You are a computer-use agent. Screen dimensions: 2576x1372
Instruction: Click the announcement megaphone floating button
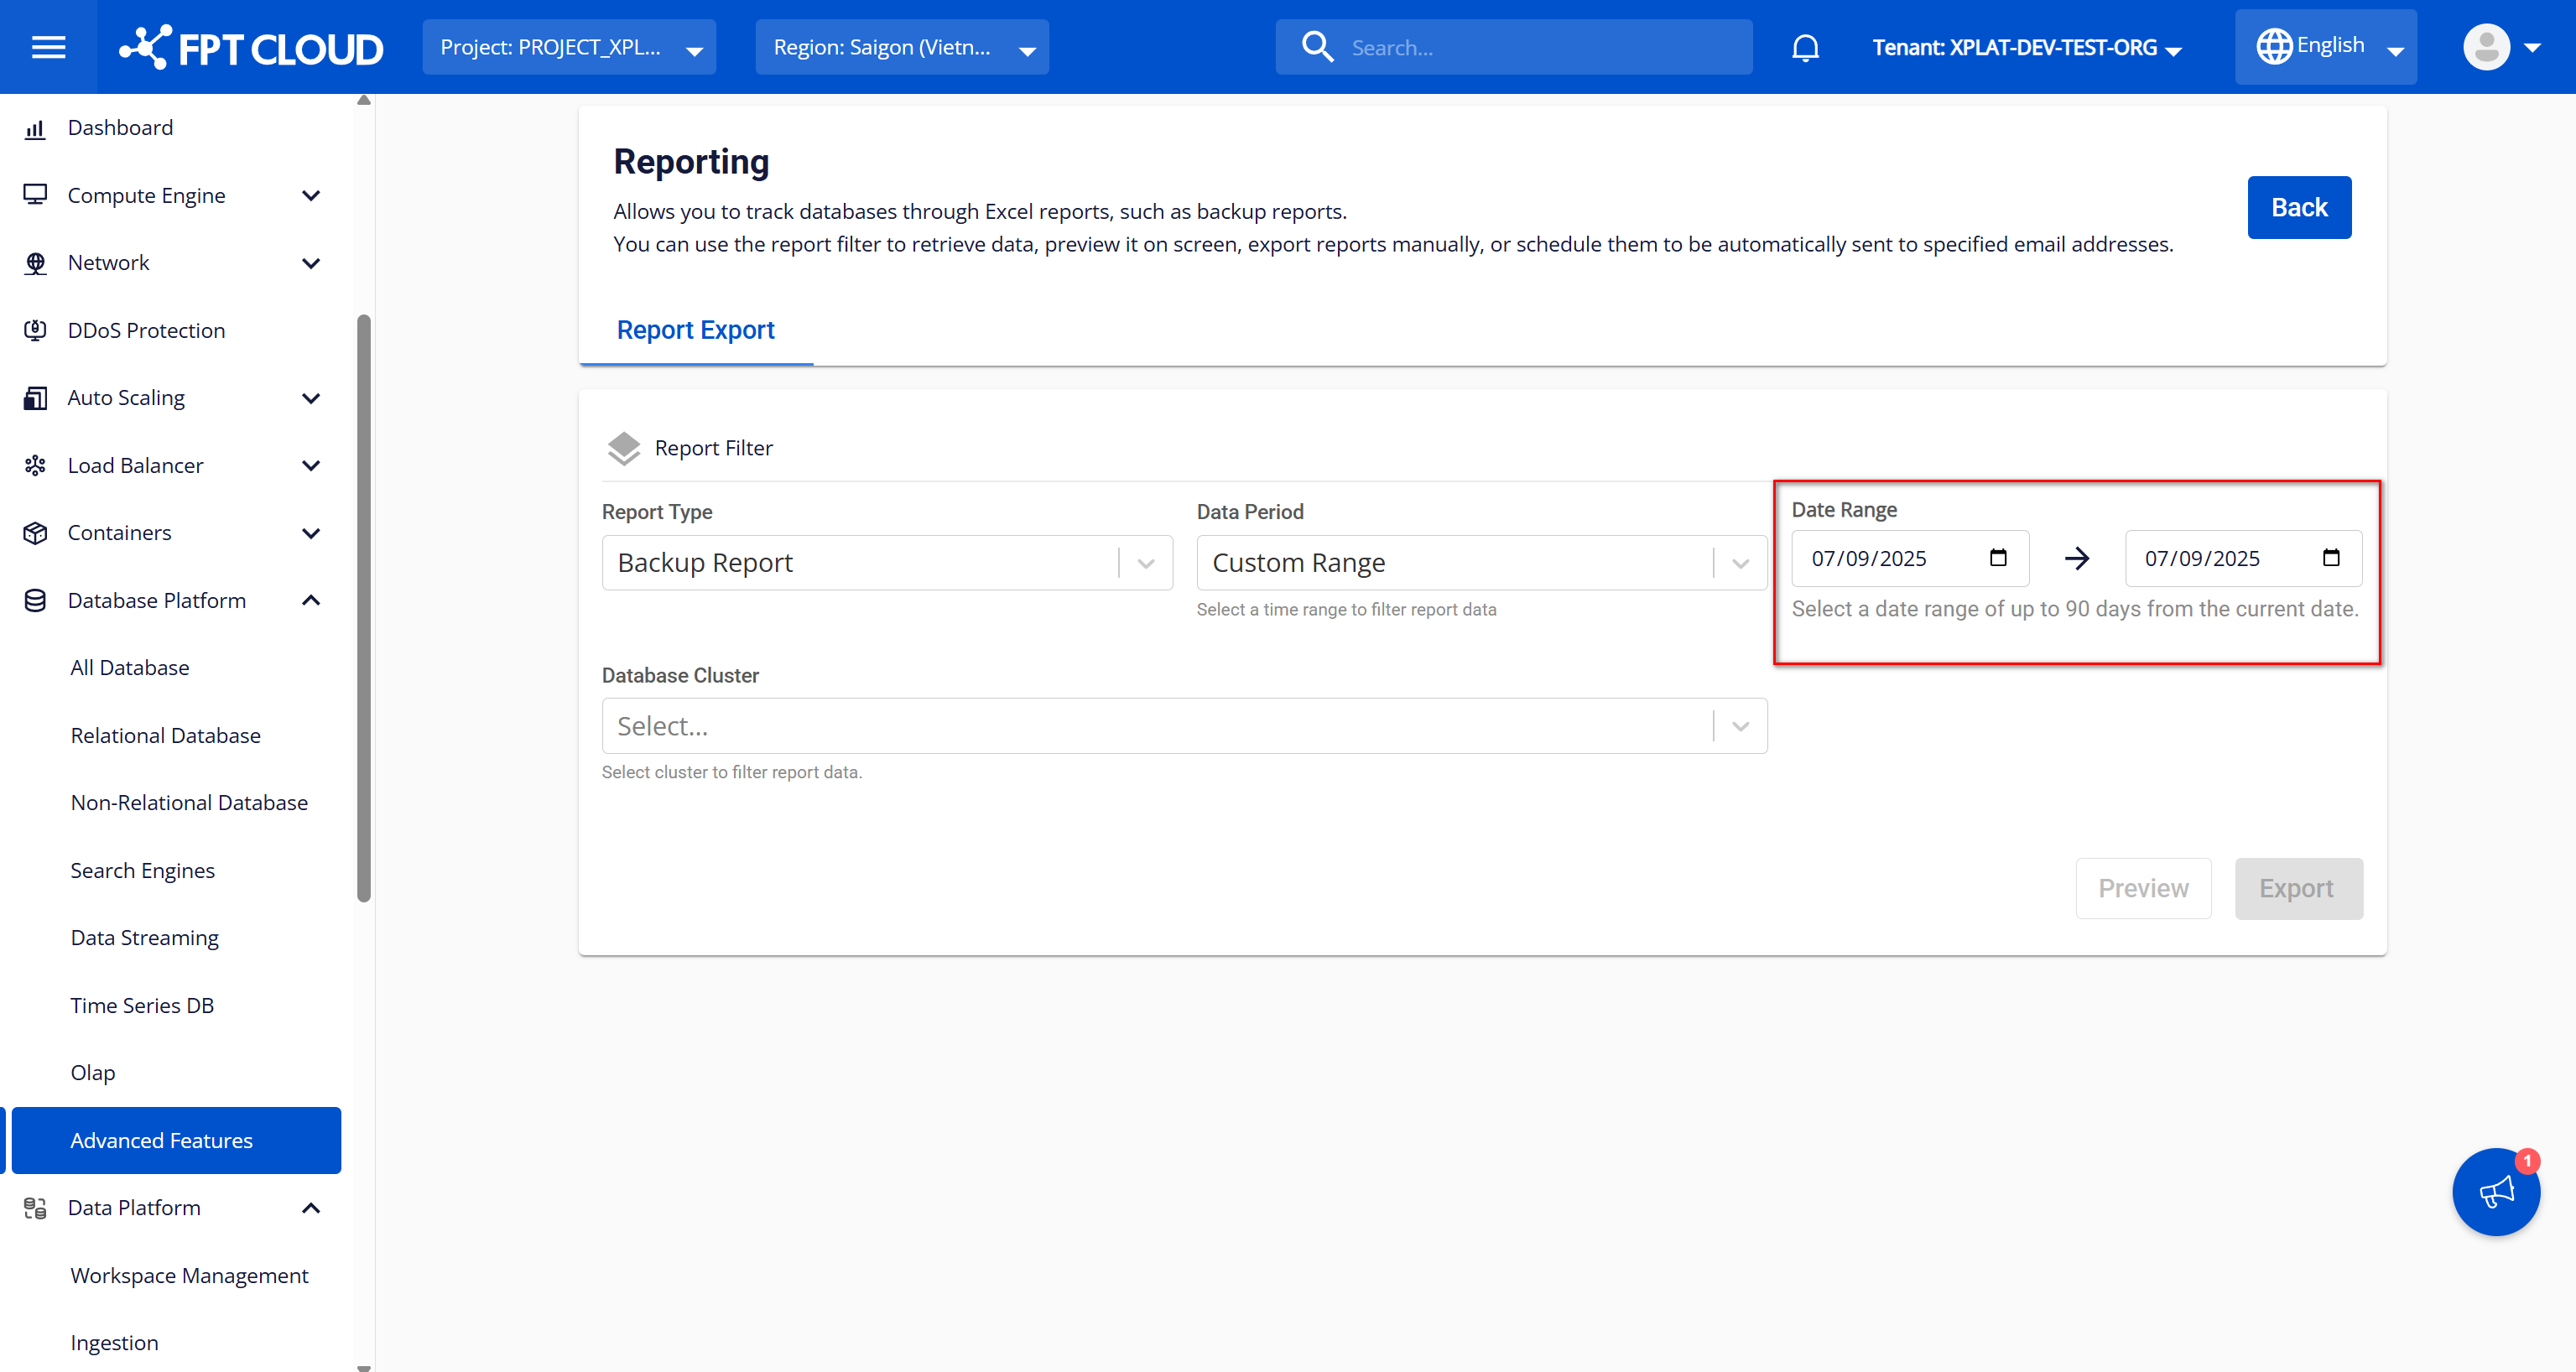(x=2495, y=1192)
